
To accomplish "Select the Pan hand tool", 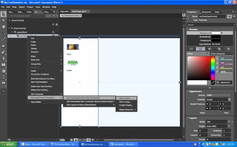I will [3, 27].
